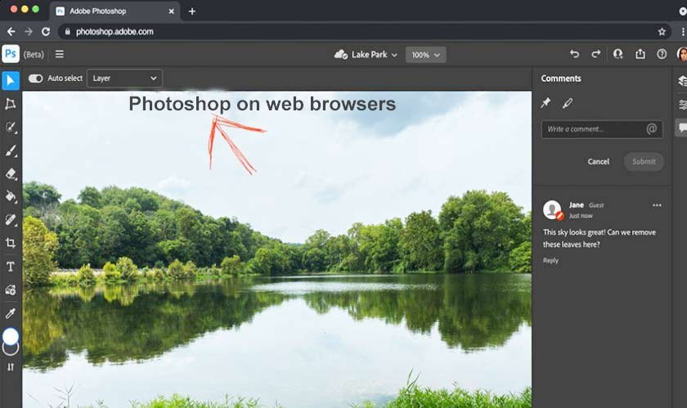Bookmark this page with the star
This screenshot has width=687, height=408.
(662, 32)
